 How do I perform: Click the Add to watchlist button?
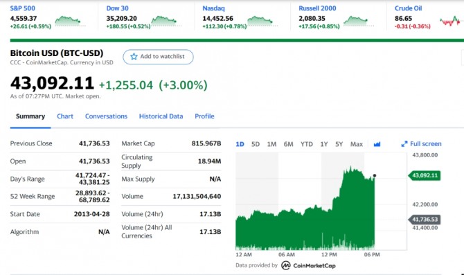(x=158, y=57)
